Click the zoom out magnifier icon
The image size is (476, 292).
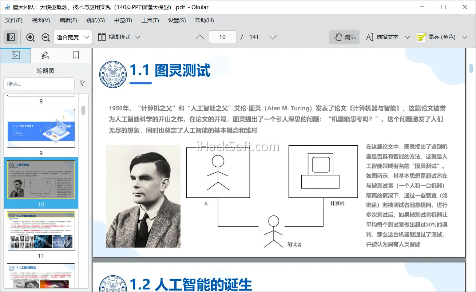click(46, 37)
